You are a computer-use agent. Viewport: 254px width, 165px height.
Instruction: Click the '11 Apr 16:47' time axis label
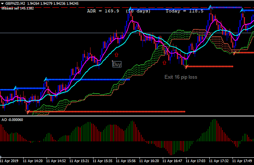coord(172,161)
